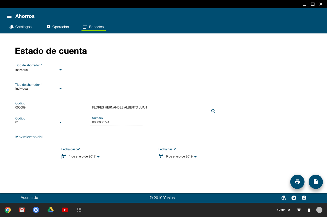Click the Código field containing 000009
327x217 pixels.
click(39, 107)
